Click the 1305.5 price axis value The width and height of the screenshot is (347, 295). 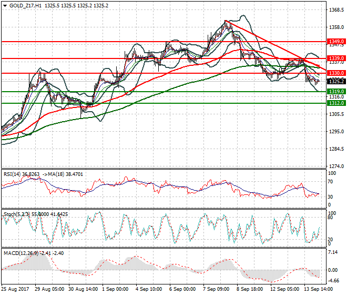(336, 114)
